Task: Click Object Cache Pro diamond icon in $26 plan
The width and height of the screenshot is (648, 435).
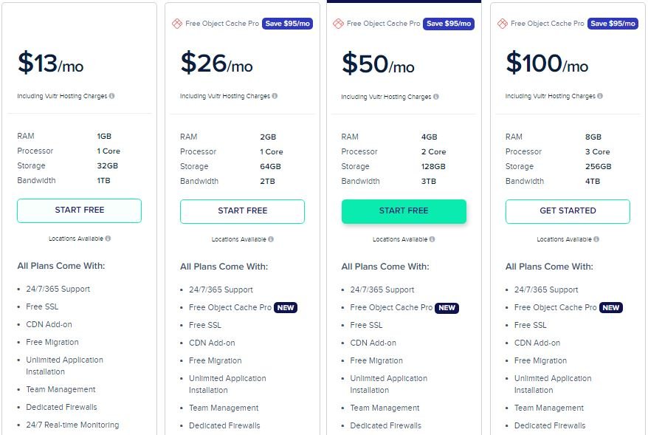Action: 177,24
